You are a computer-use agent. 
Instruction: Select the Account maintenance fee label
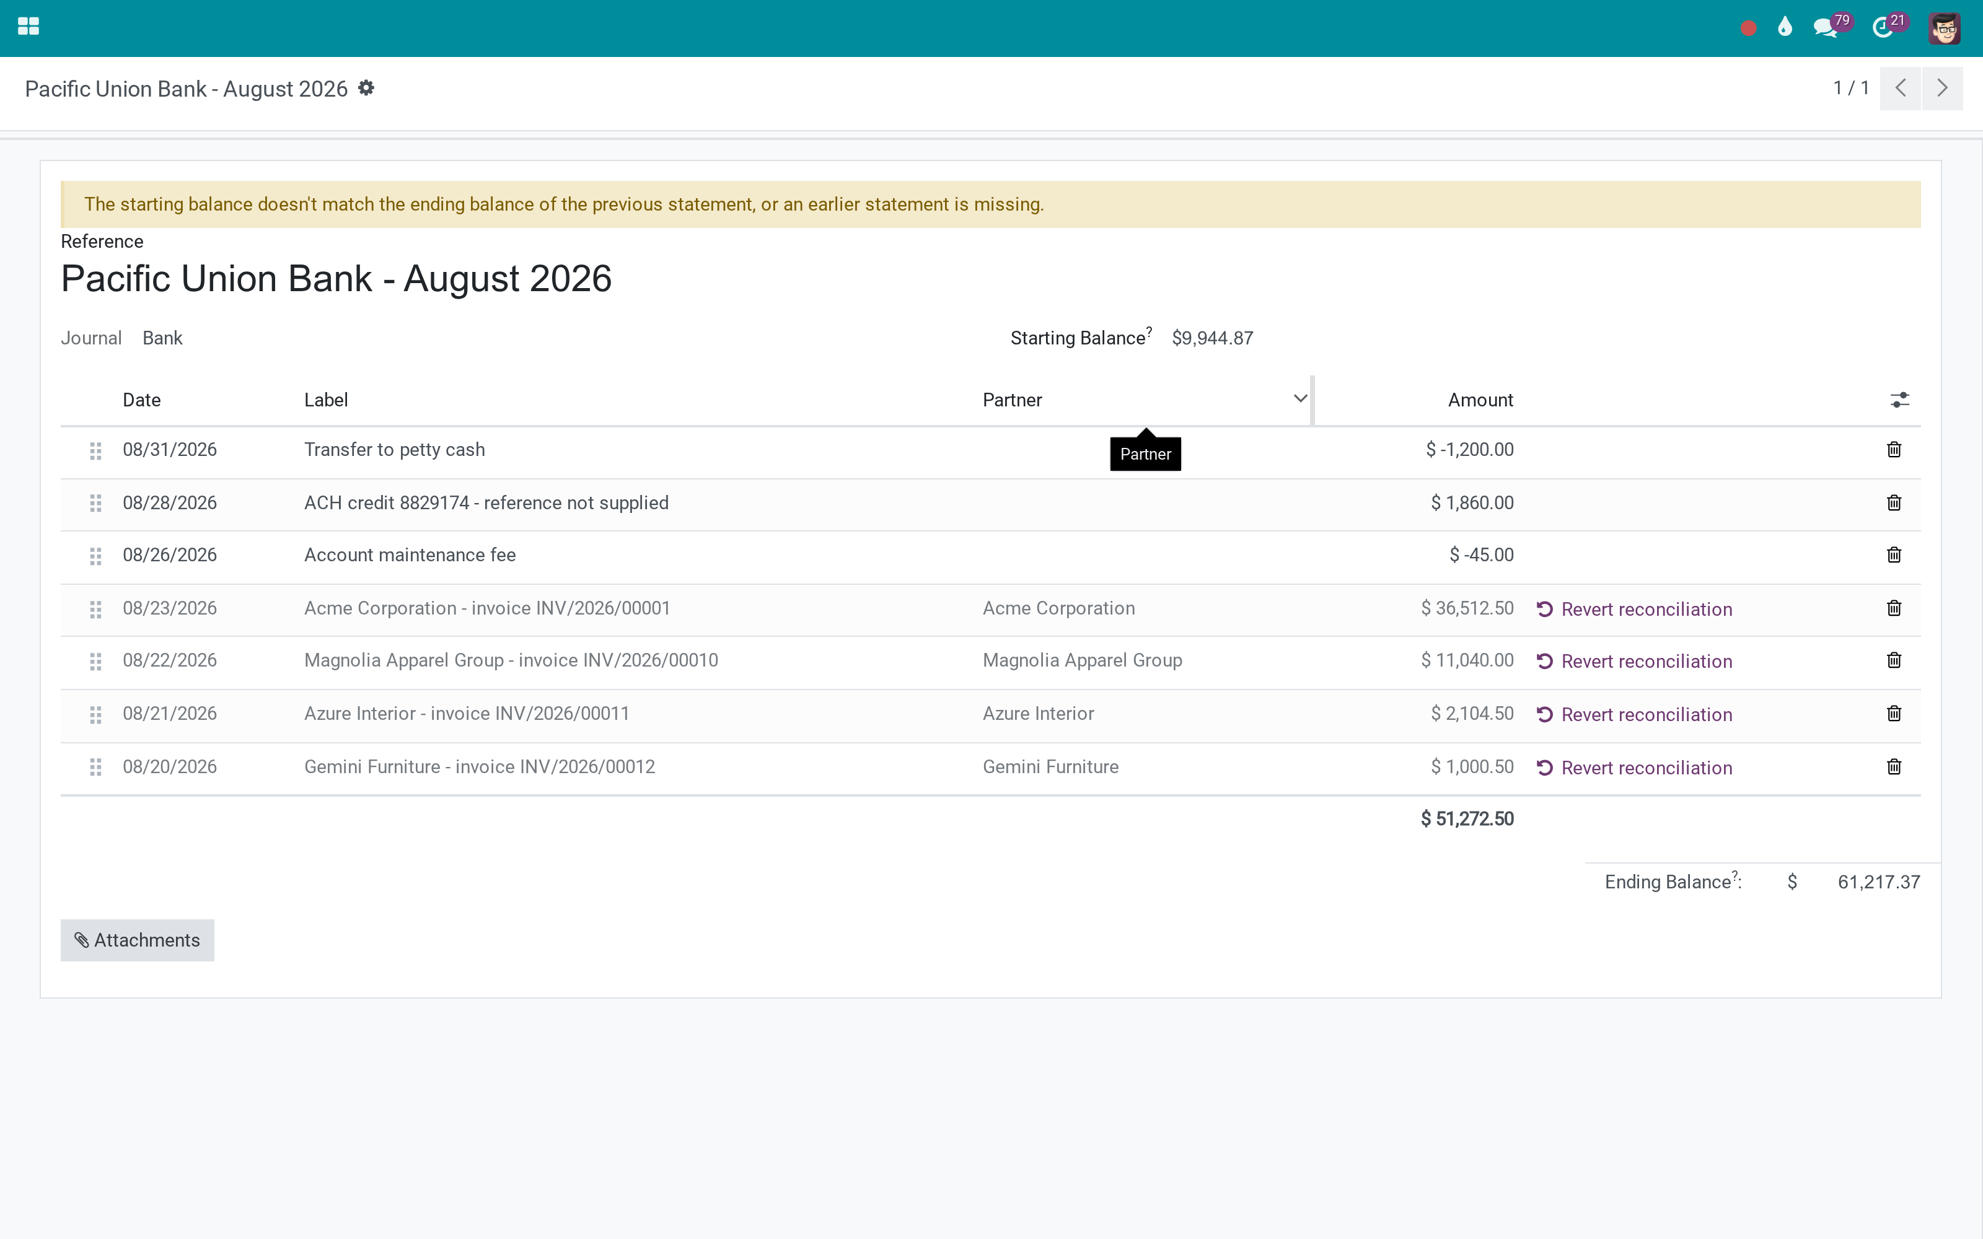point(410,556)
